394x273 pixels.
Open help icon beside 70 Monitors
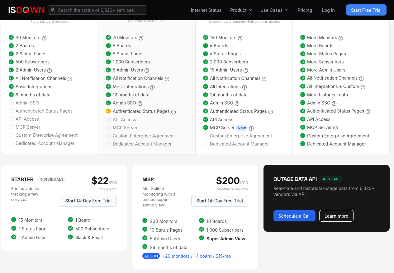click(x=141, y=38)
